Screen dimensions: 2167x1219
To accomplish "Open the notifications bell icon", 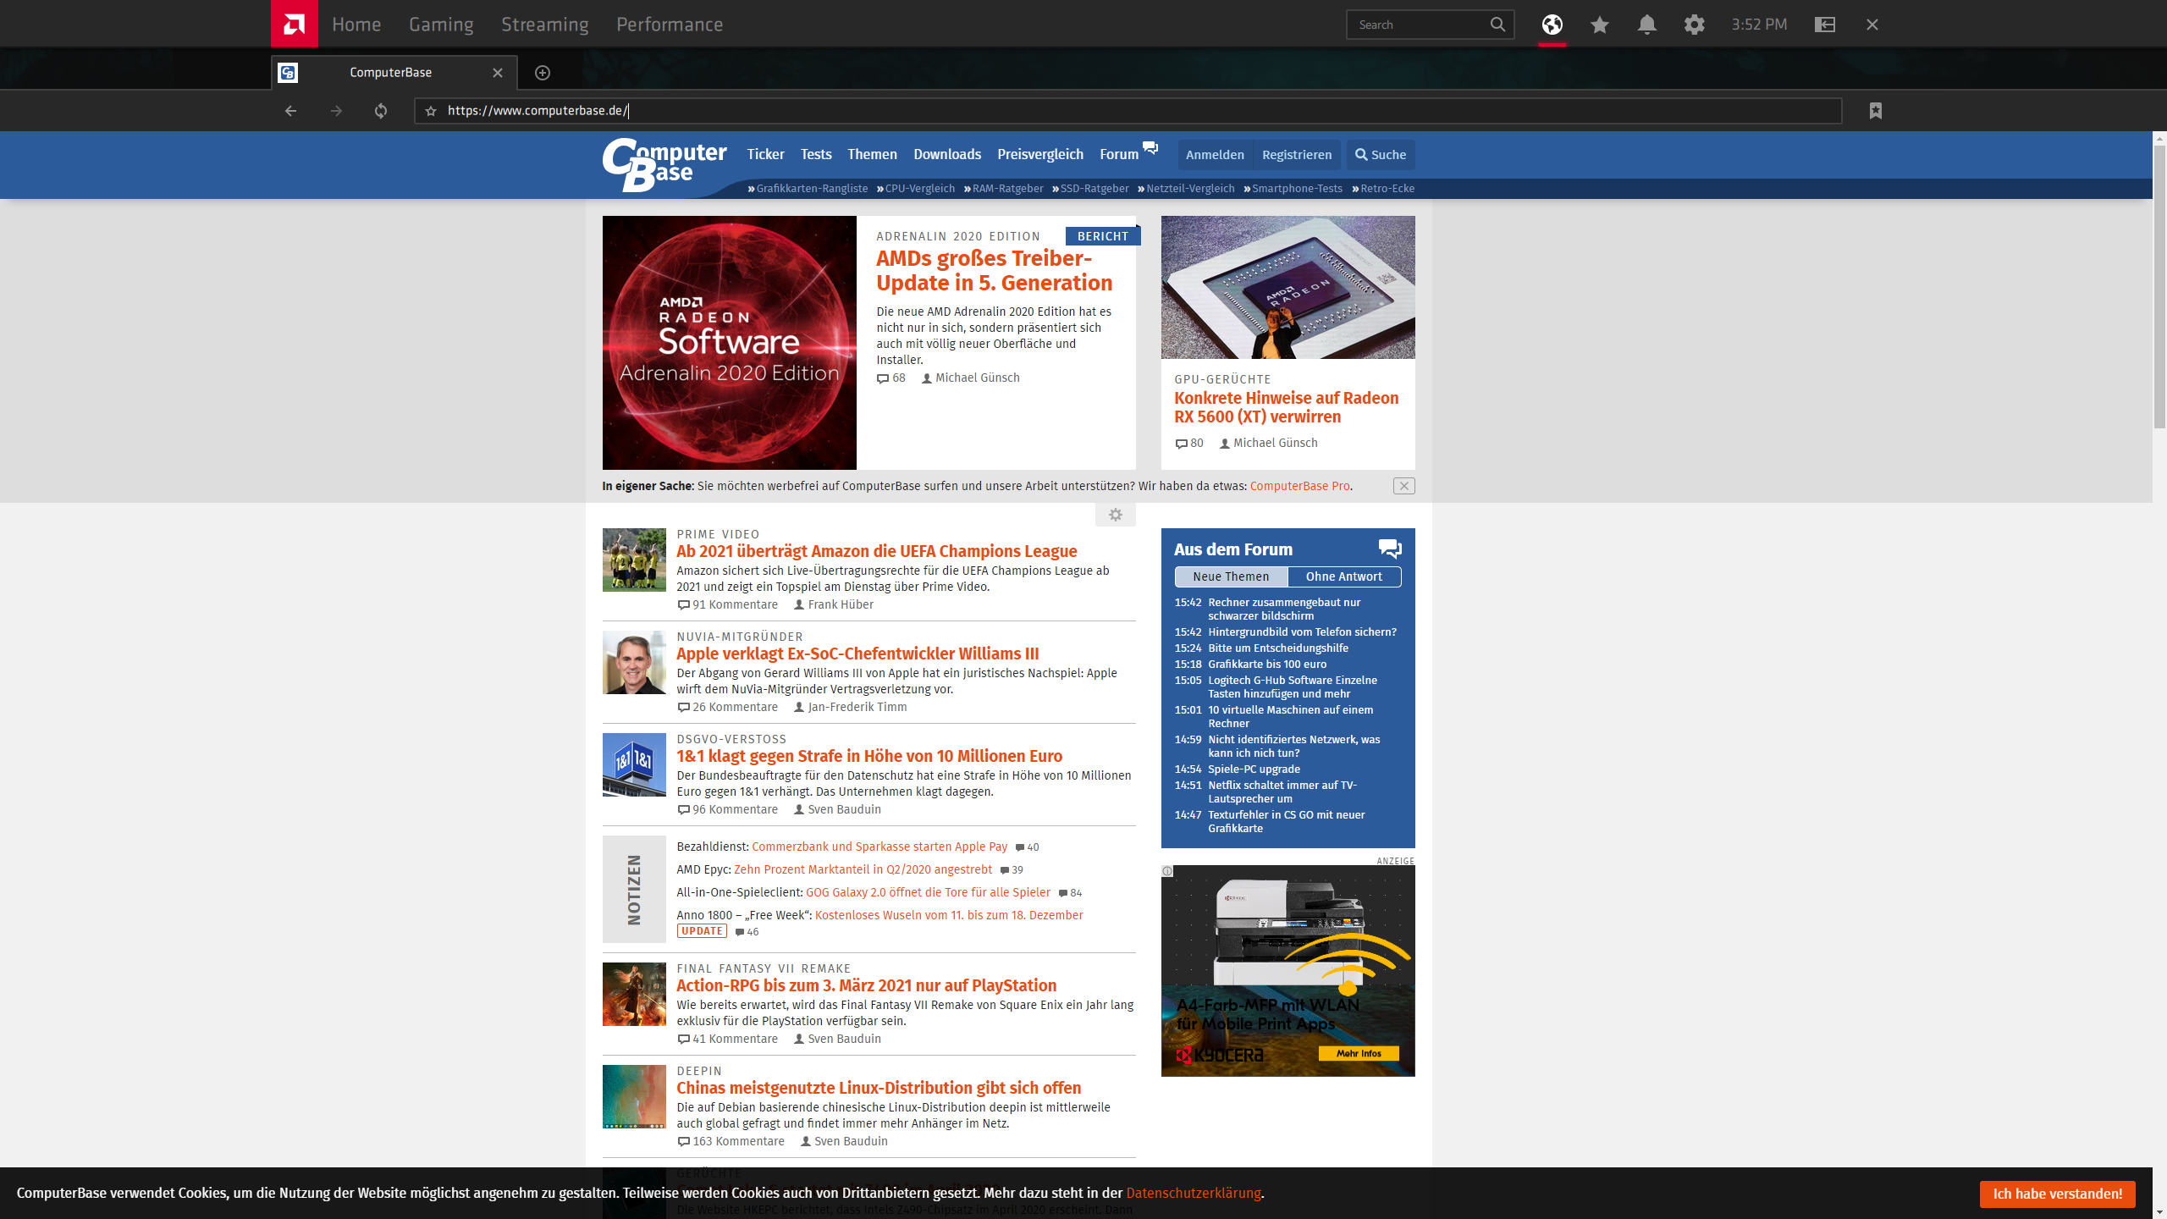I will click(1646, 25).
